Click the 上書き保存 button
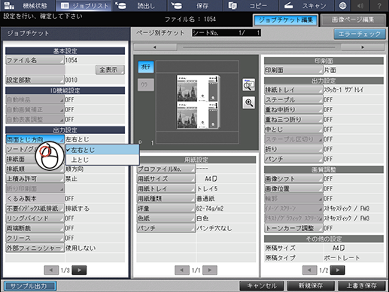The image size is (389, 292). [x=362, y=286]
